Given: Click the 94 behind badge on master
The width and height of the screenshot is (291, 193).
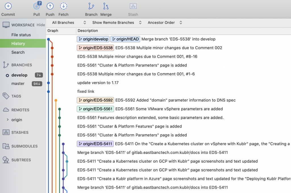Looking at the screenshot, I should (37, 84).
